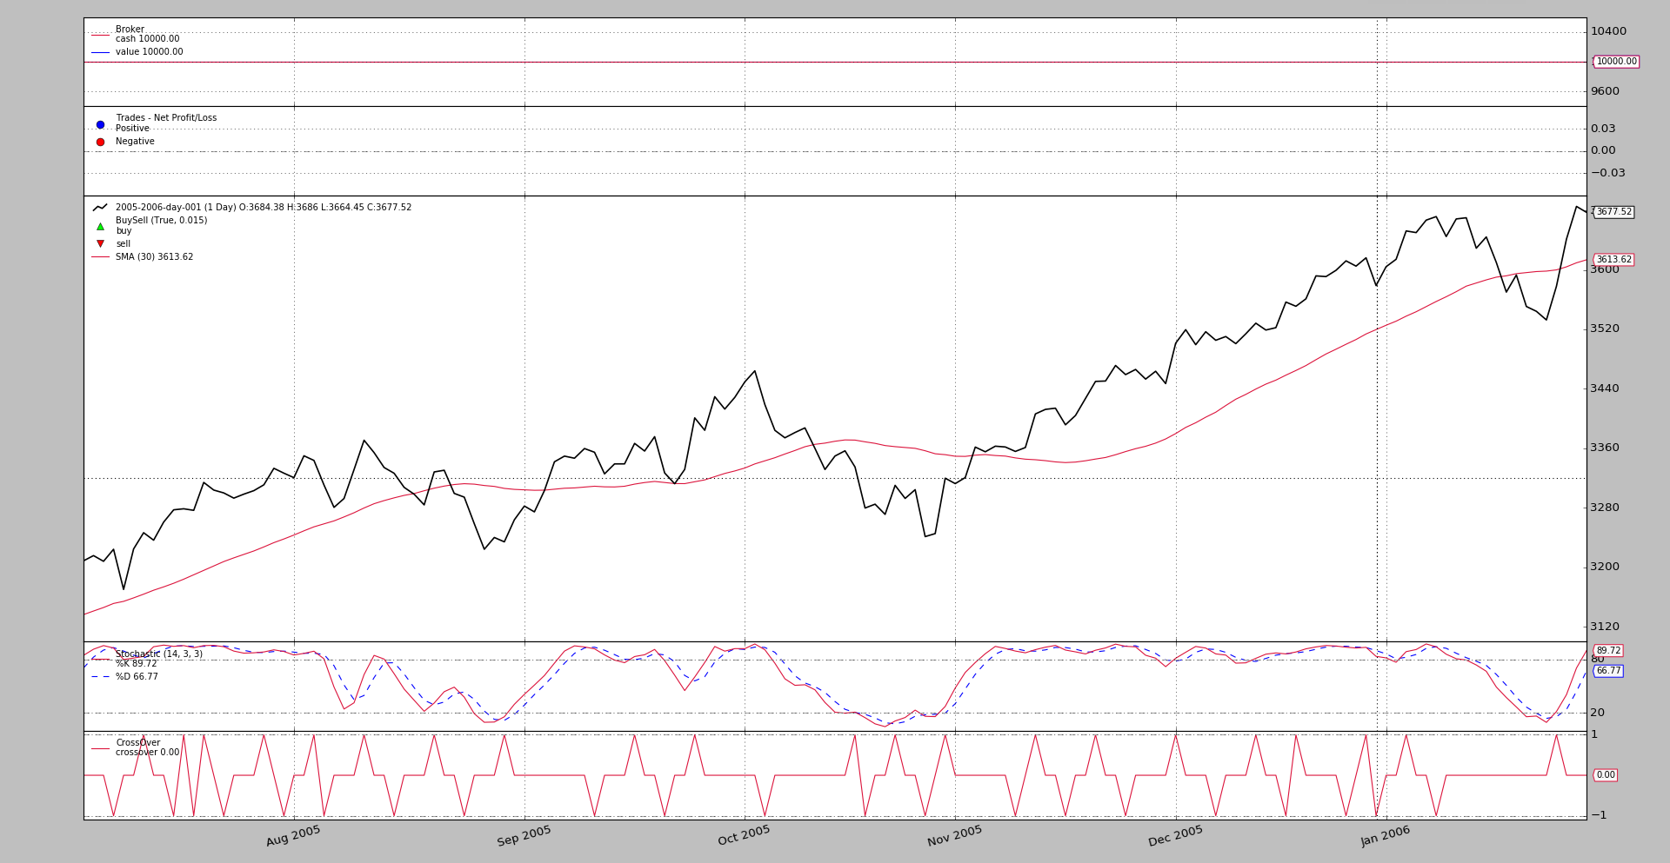Click the 3613.62 SMA value tag
Viewport: 1670px width, 863px height.
pos(1613,260)
